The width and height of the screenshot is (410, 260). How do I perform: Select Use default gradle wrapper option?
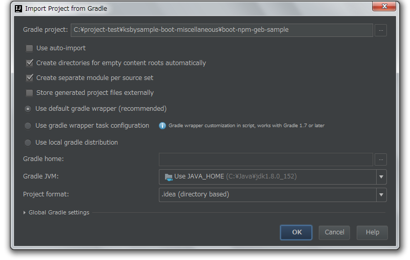click(28, 109)
